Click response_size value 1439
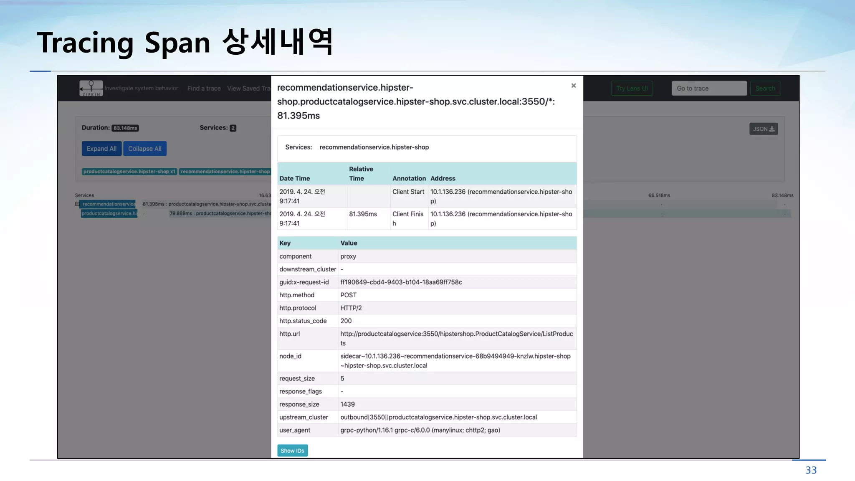This screenshot has height=481, width=855. point(347,405)
